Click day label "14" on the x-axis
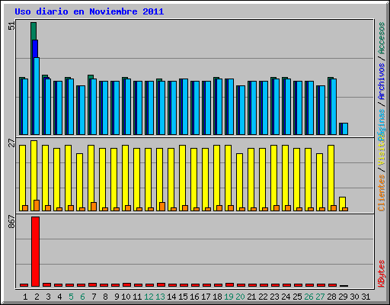 pyautogui.click(x=171, y=297)
